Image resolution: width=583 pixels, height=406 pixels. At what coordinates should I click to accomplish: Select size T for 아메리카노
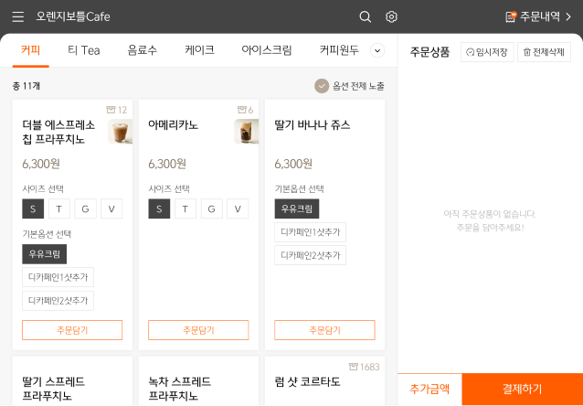pos(185,208)
